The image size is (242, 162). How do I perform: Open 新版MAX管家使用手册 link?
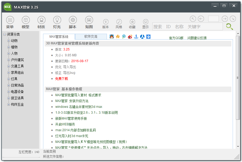pos(71,119)
